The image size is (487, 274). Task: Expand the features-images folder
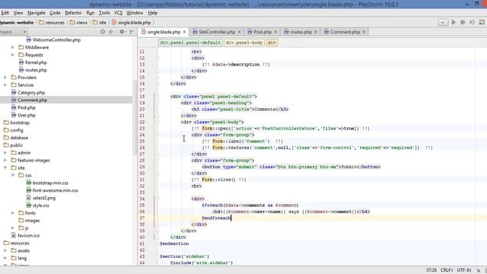pos(5,161)
